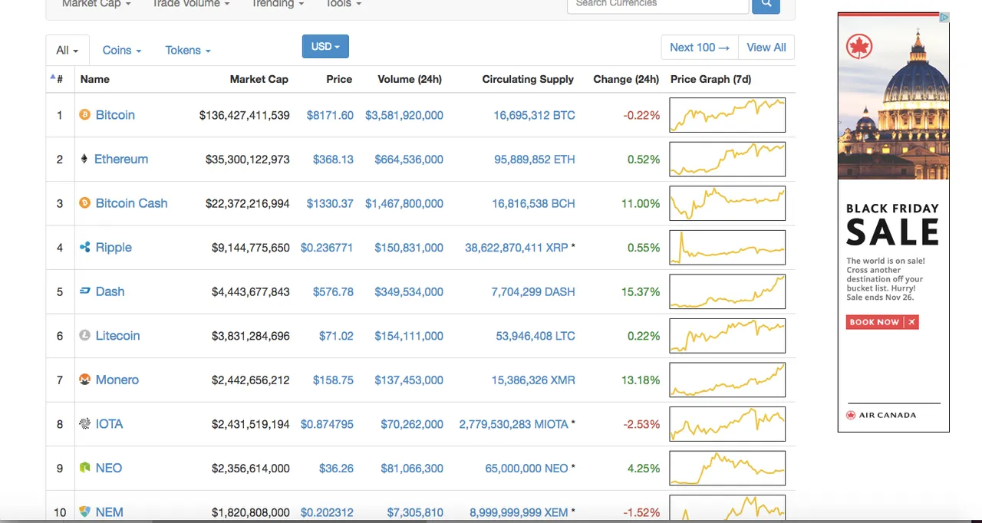Open the Bitcoin Cash currency link
982x523 pixels.
[x=131, y=203]
